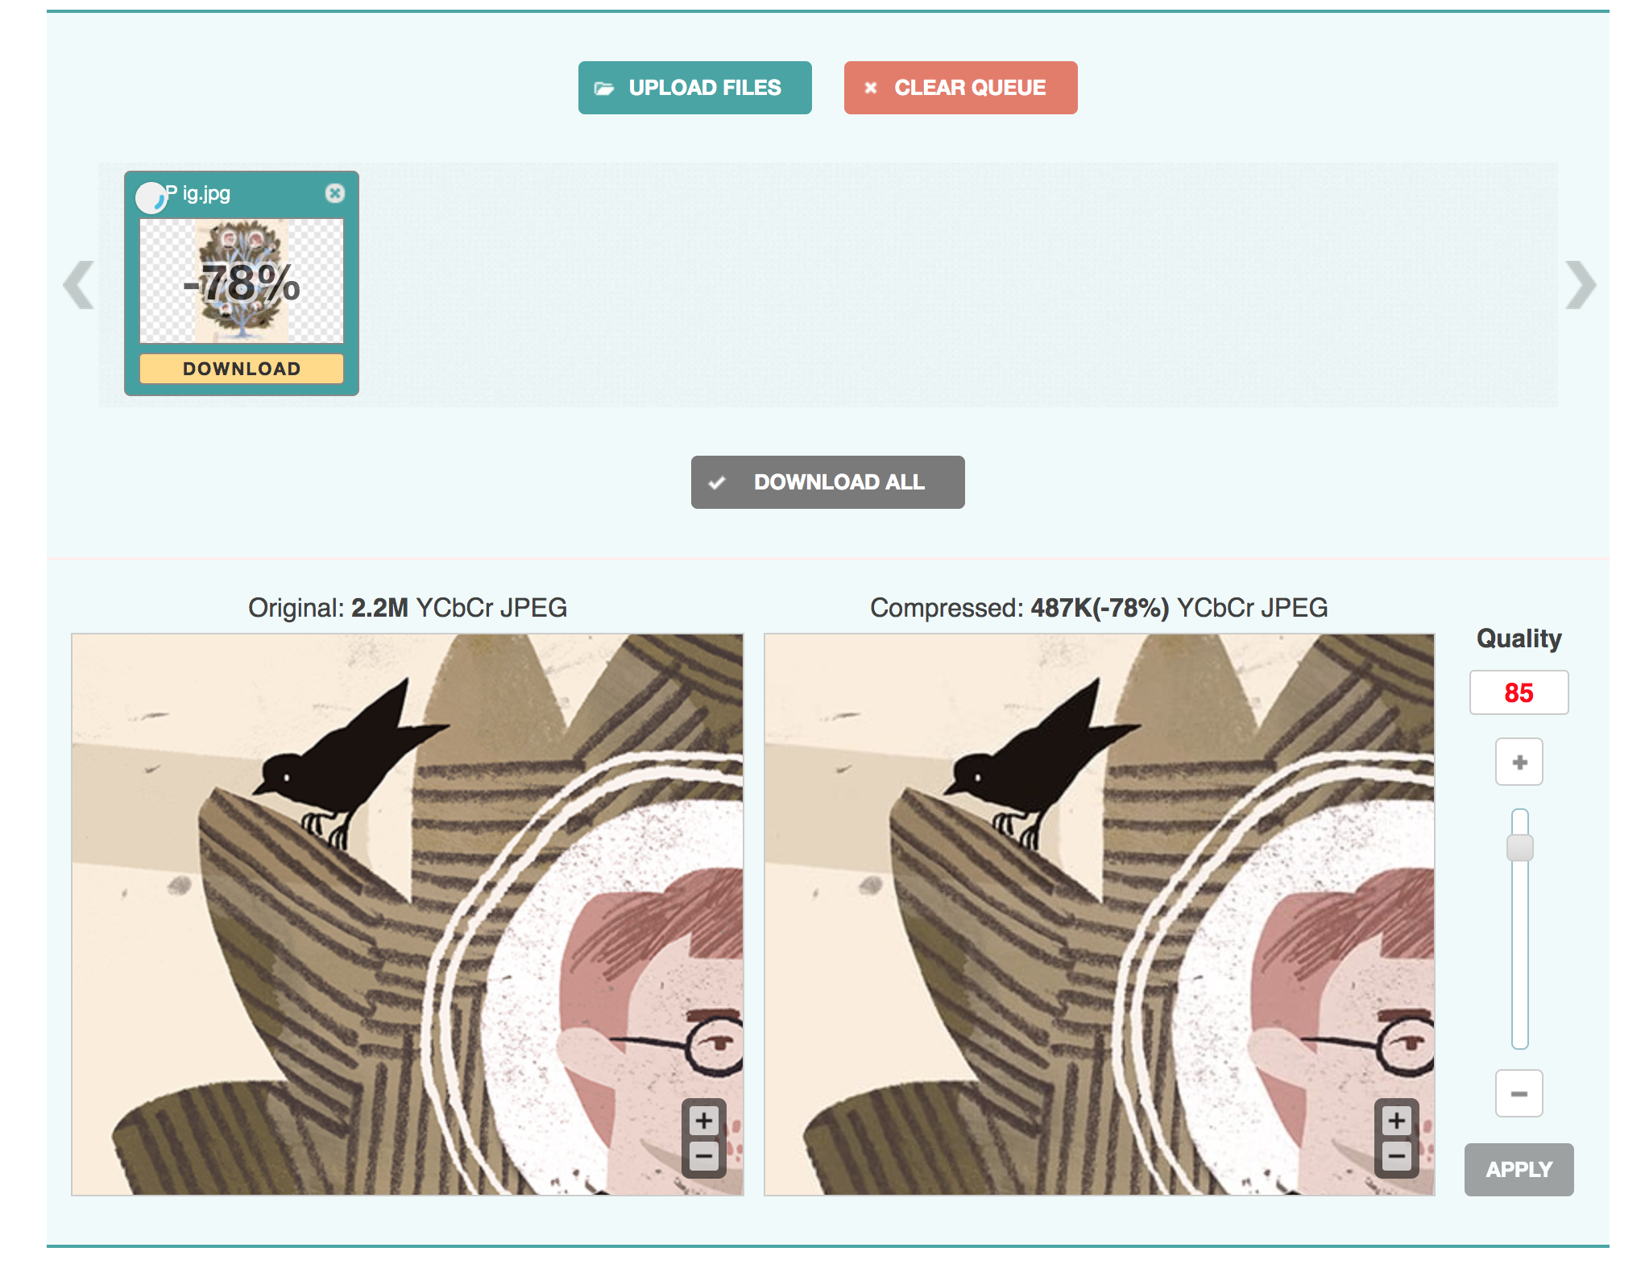Decrease quality with the minus button
Viewport: 1645px width, 1264px height.
pyautogui.click(x=1519, y=1093)
